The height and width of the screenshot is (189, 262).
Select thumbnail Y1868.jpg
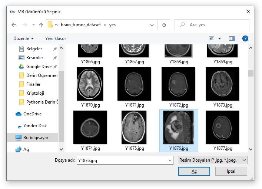[178, 51]
